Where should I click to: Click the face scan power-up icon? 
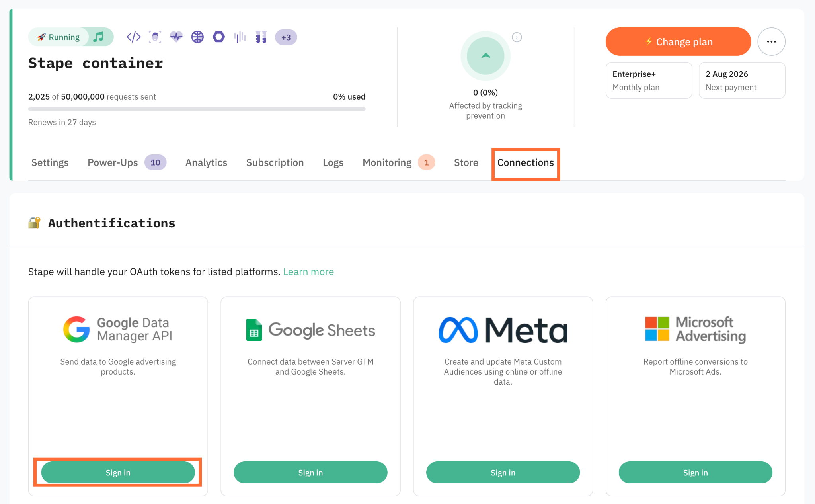(155, 37)
